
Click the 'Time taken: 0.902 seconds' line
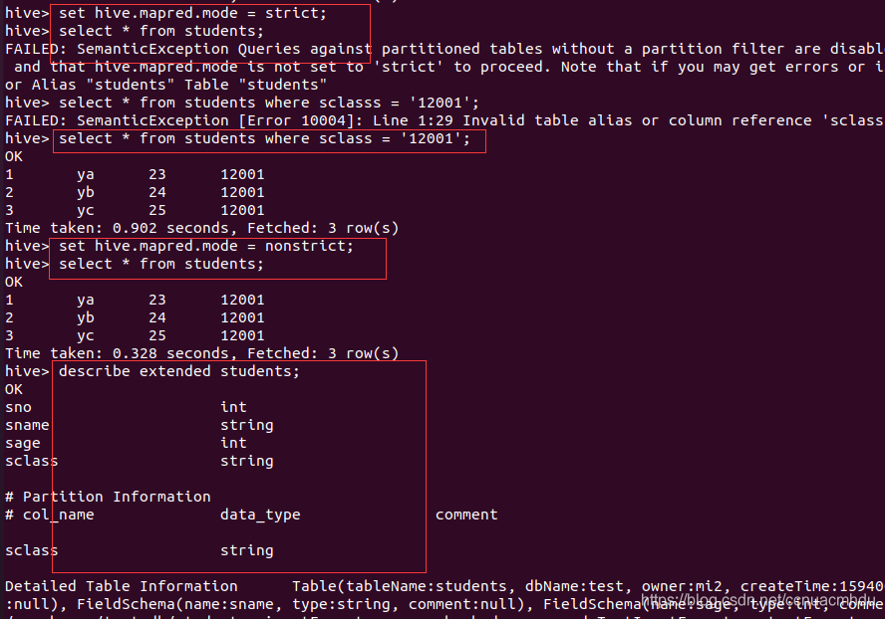pos(201,228)
